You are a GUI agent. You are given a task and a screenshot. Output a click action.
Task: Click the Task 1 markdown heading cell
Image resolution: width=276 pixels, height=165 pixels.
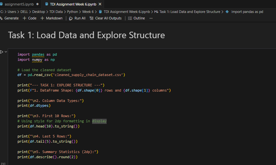pos(86,35)
